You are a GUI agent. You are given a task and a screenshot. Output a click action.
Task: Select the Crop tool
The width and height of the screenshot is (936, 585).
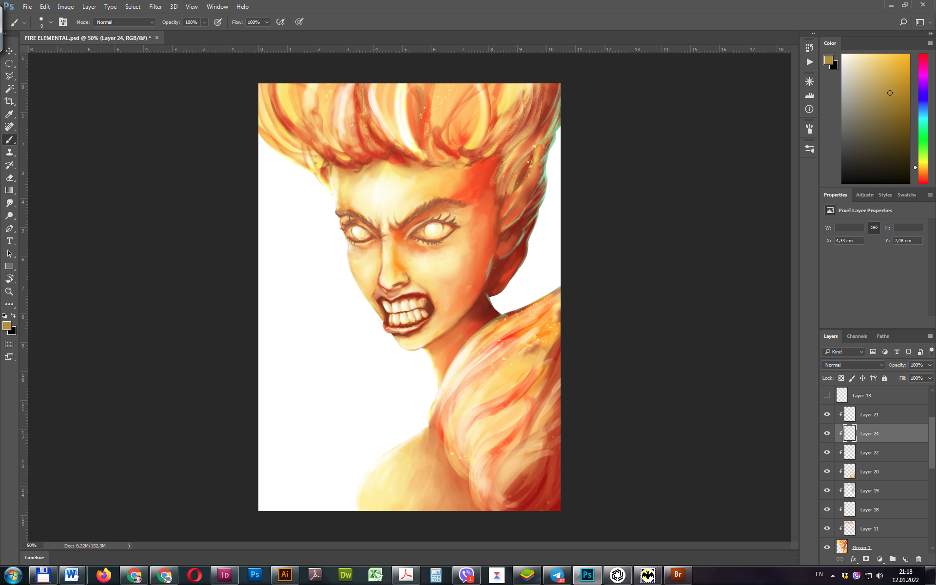(x=9, y=101)
